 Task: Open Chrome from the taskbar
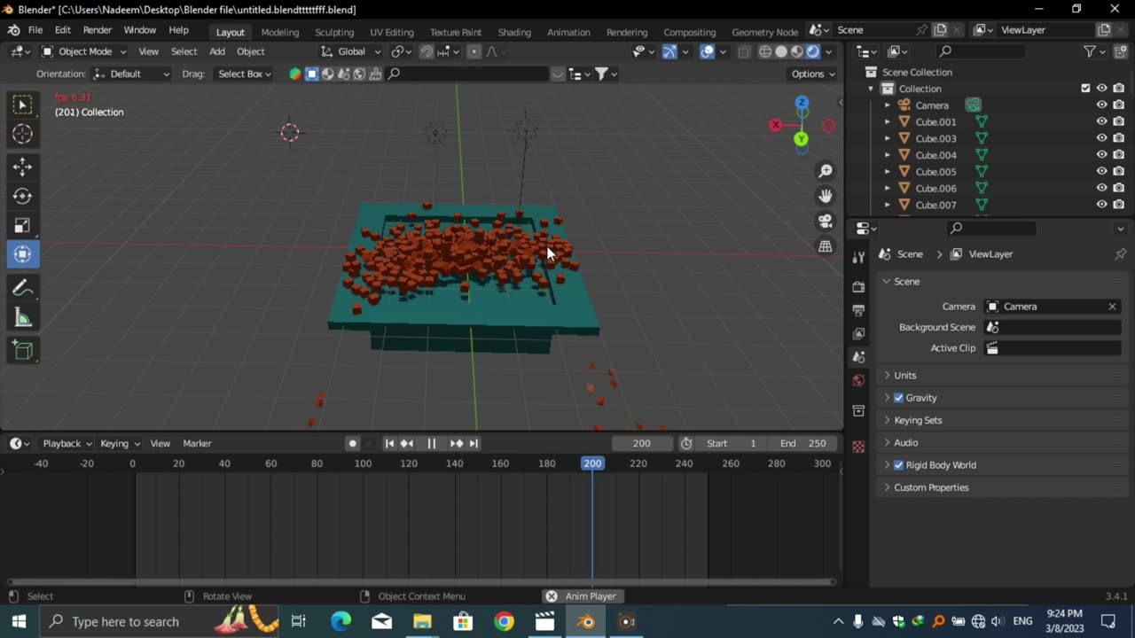(504, 621)
